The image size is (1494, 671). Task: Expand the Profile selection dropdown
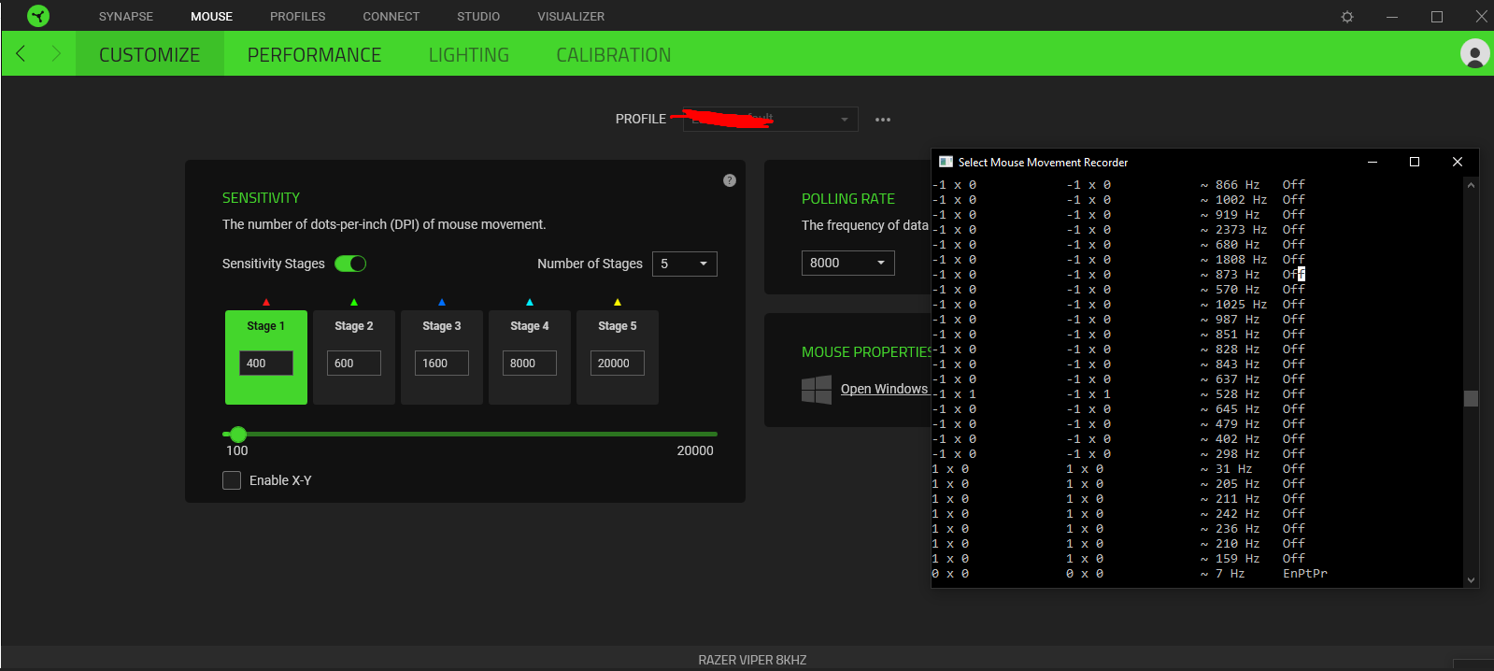coord(770,120)
